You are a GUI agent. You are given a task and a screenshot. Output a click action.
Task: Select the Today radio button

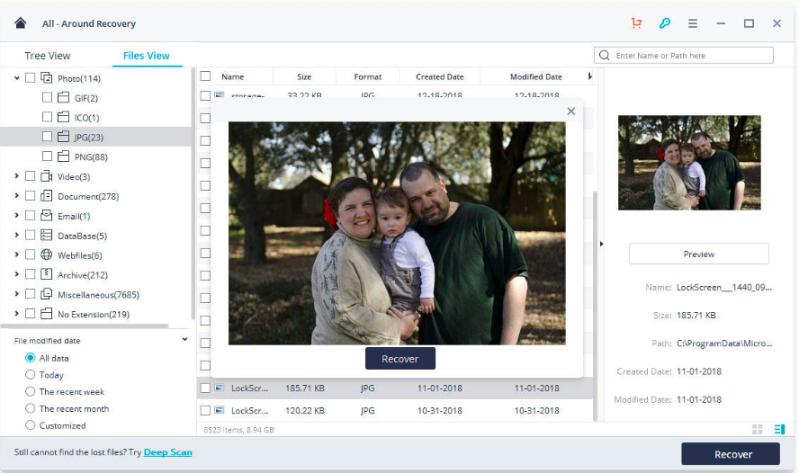(x=31, y=375)
